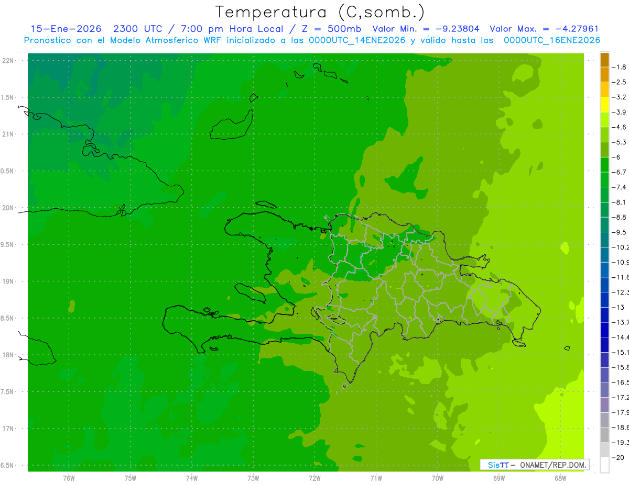Click the latitude label "17N"

[8, 428]
